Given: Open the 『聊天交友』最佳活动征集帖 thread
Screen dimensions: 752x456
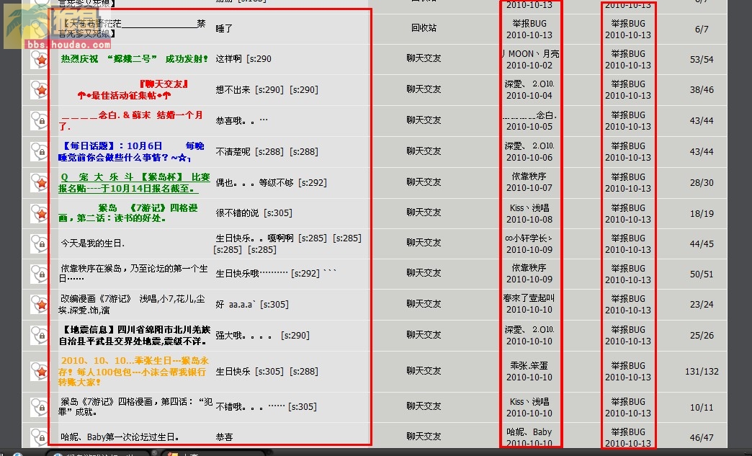Looking at the screenshot, I should point(131,89).
